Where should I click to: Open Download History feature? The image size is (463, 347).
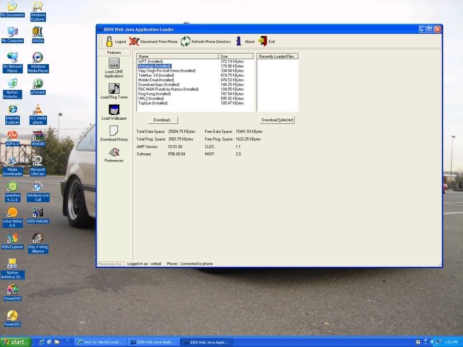(114, 131)
